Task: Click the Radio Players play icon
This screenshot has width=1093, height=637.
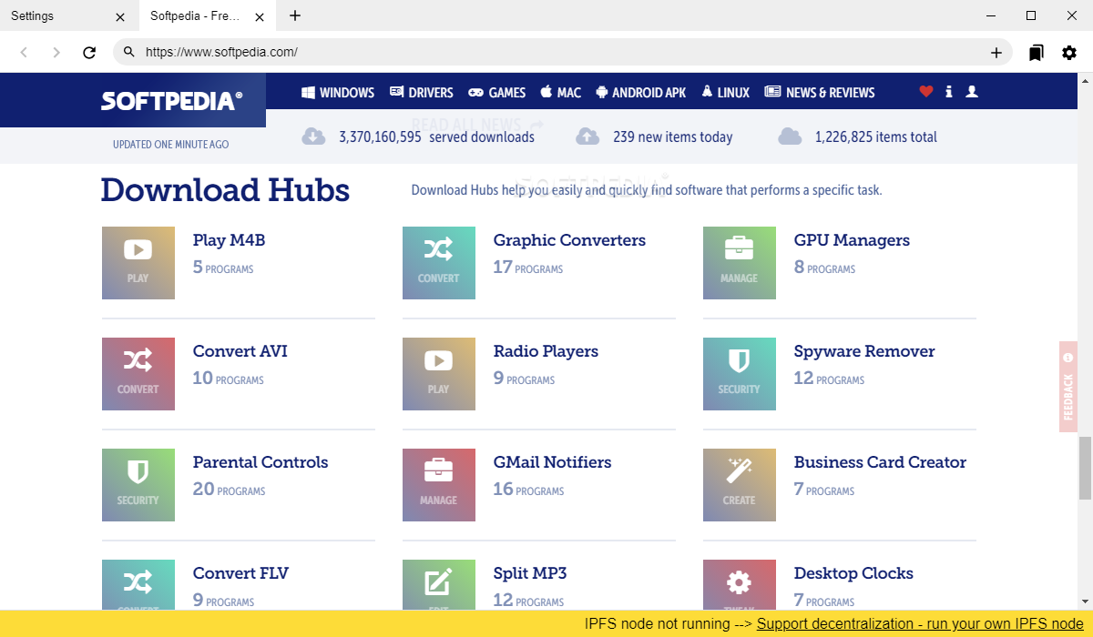Action: pos(439,374)
